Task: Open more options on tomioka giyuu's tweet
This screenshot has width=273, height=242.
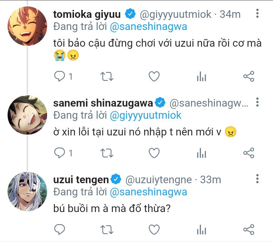Action: point(257,14)
